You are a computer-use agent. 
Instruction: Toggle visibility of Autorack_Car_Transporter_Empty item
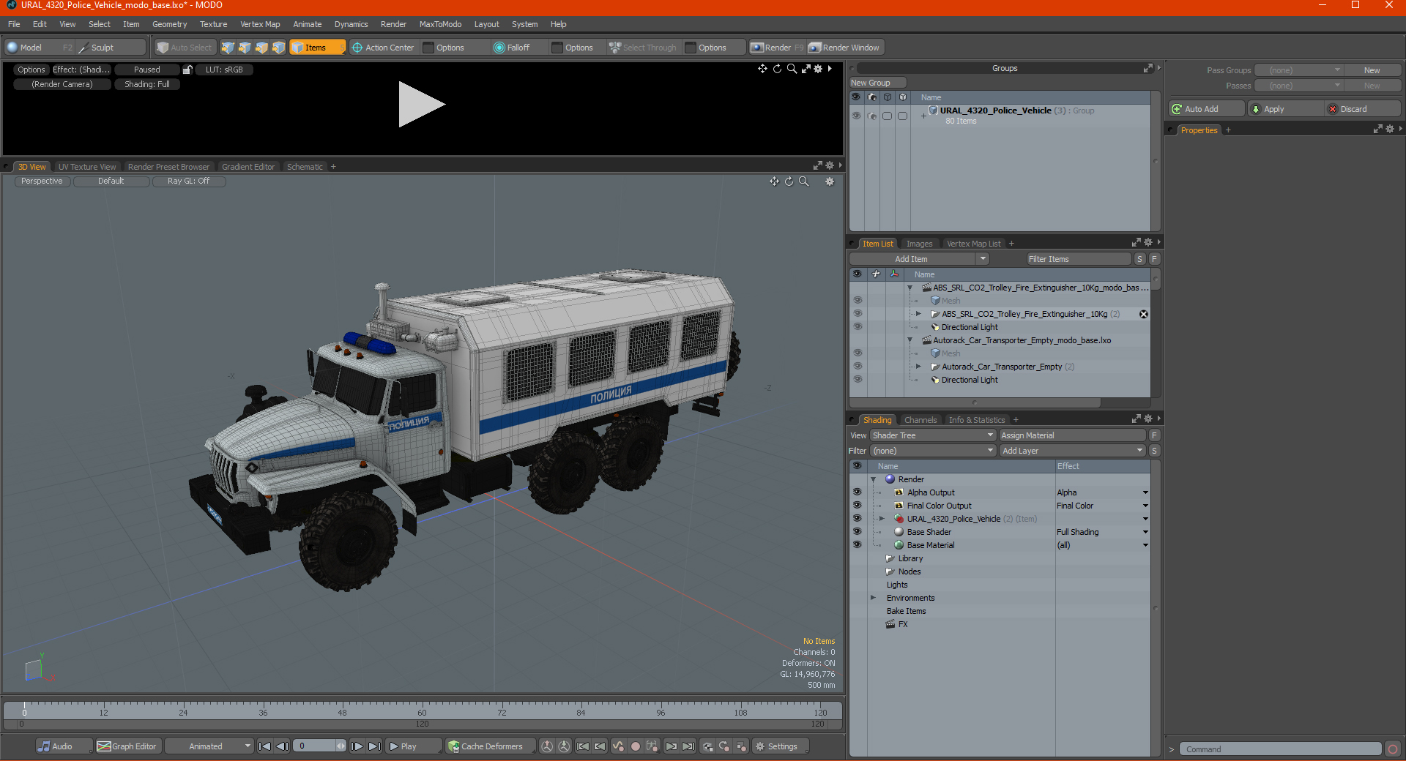tap(858, 367)
